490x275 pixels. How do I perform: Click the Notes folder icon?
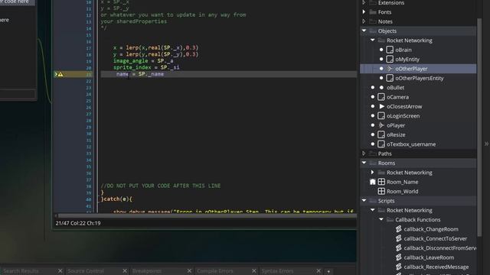pyautogui.click(x=373, y=21)
